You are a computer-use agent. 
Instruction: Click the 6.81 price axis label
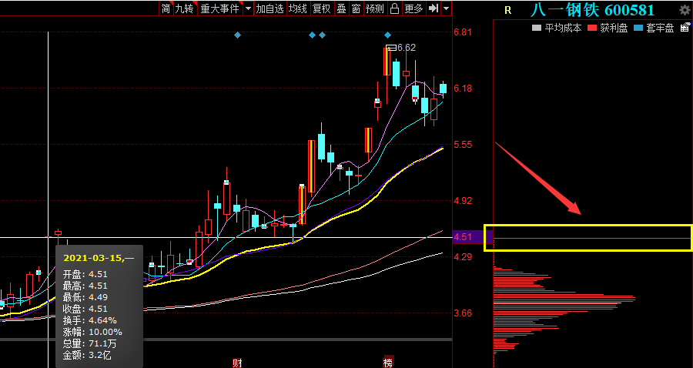pyautogui.click(x=463, y=32)
